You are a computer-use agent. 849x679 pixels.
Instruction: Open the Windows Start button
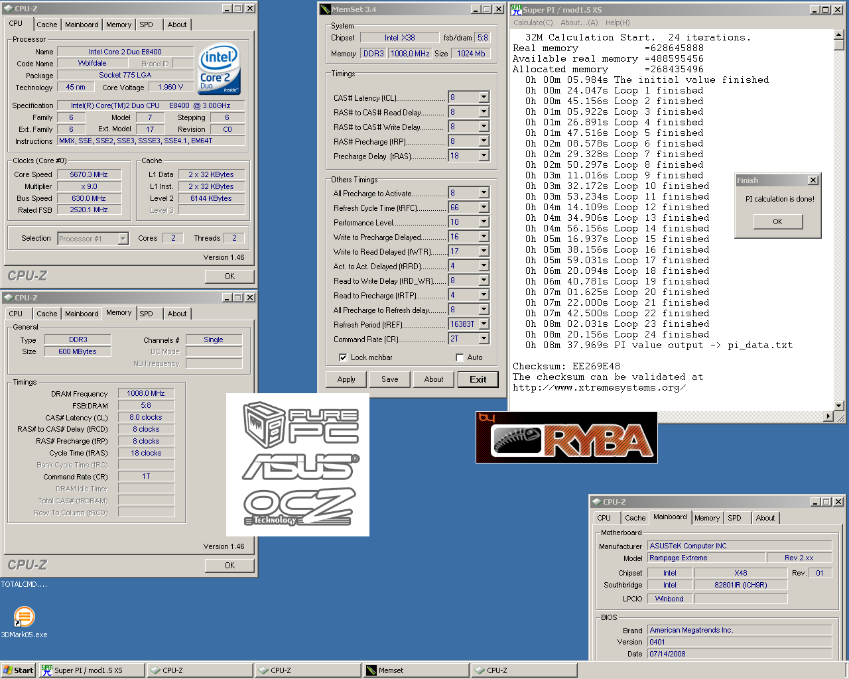[18, 670]
